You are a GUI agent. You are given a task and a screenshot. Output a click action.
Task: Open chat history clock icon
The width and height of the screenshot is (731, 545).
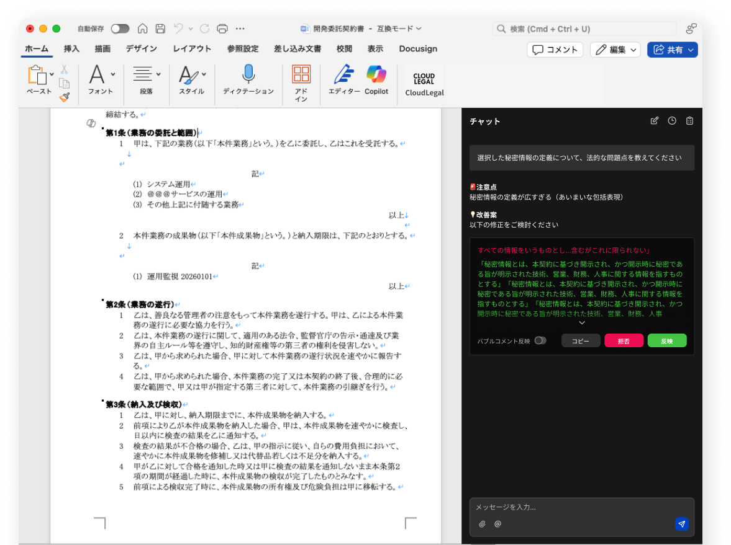(x=672, y=121)
